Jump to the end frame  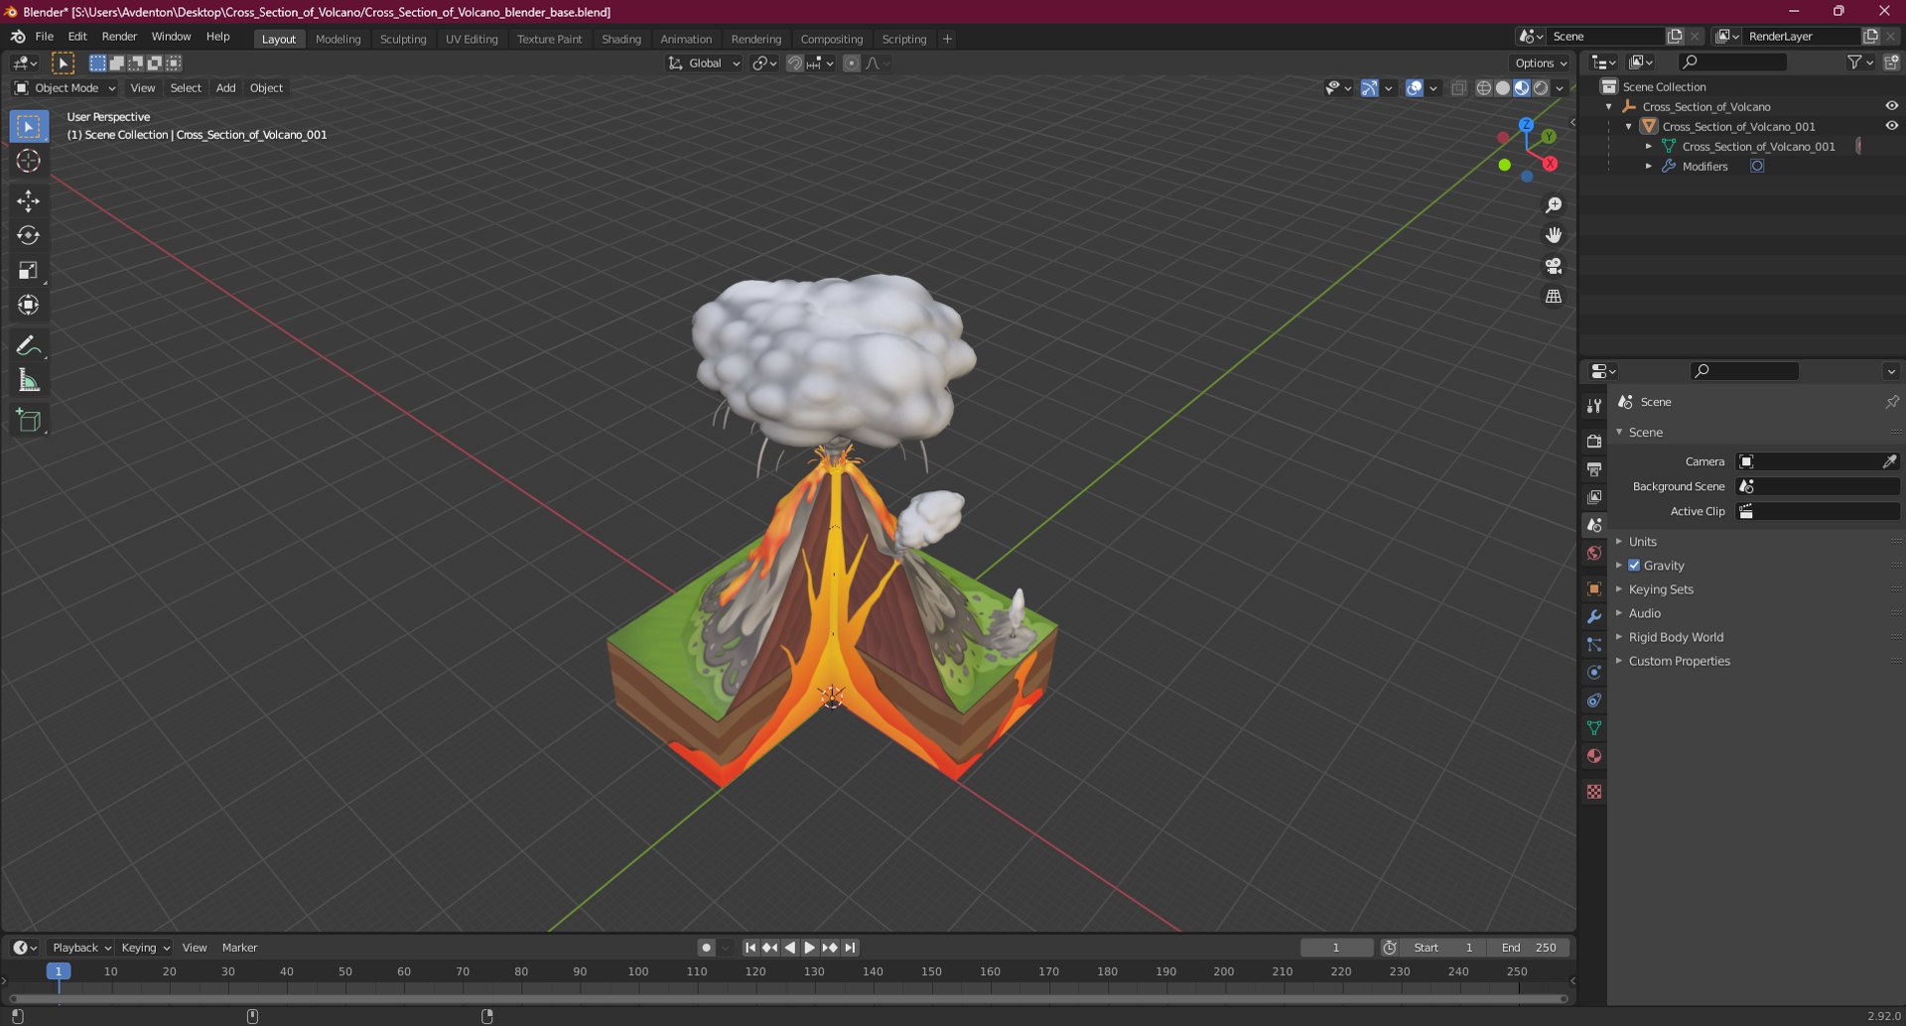[850, 948]
